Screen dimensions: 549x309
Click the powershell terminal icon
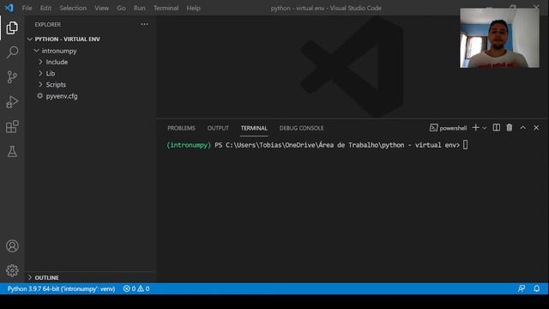point(433,128)
